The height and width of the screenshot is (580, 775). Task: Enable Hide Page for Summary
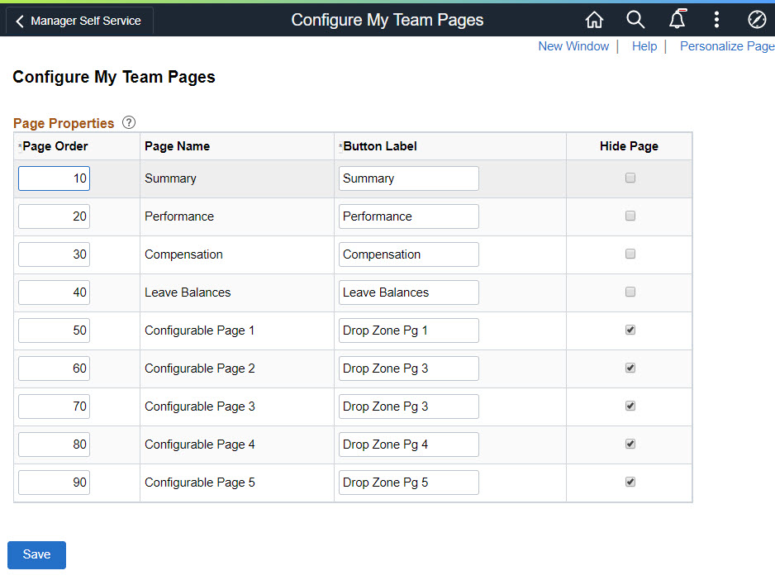click(630, 178)
